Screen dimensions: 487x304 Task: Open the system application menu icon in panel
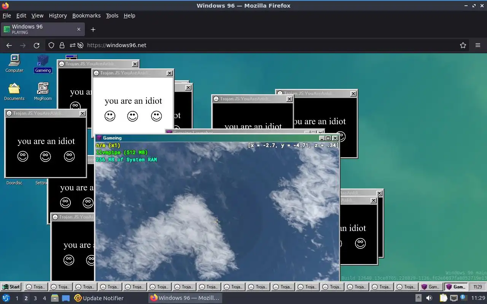point(6,298)
